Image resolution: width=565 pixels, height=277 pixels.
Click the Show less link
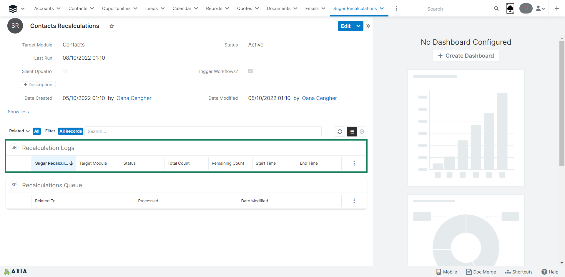coord(18,112)
